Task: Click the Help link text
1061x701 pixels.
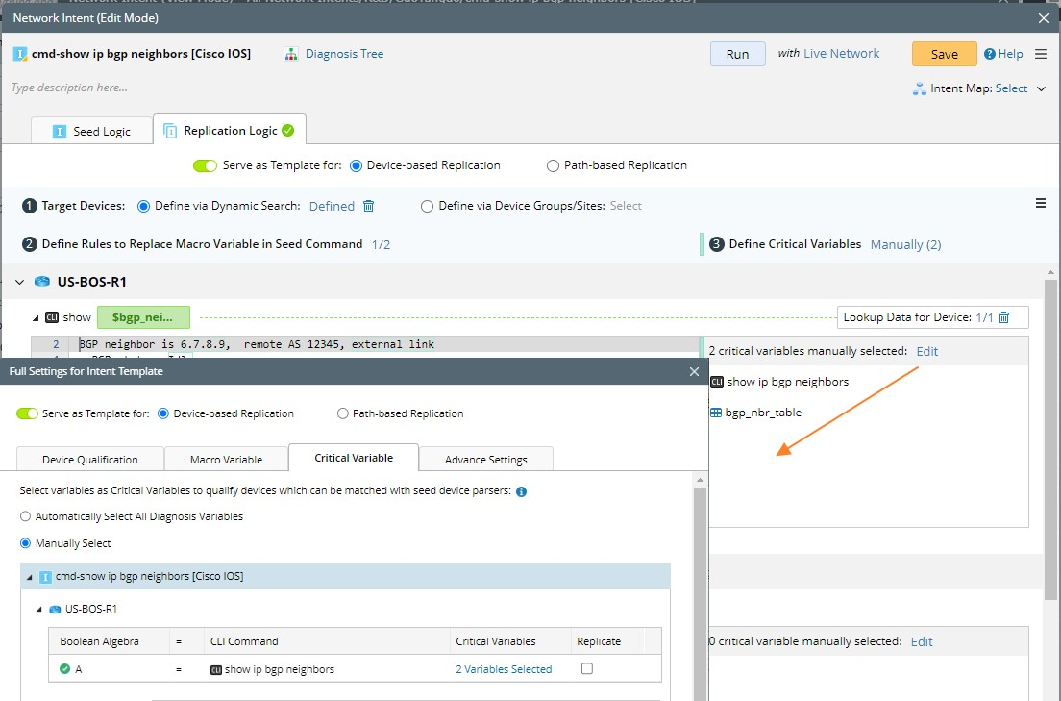Action: click(x=1010, y=54)
